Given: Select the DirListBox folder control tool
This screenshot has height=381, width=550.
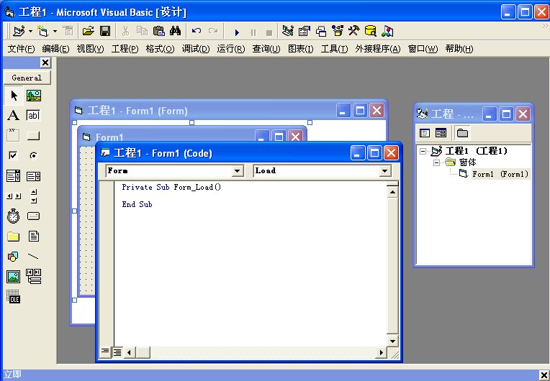Looking at the screenshot, I should [x=14, y=237].
